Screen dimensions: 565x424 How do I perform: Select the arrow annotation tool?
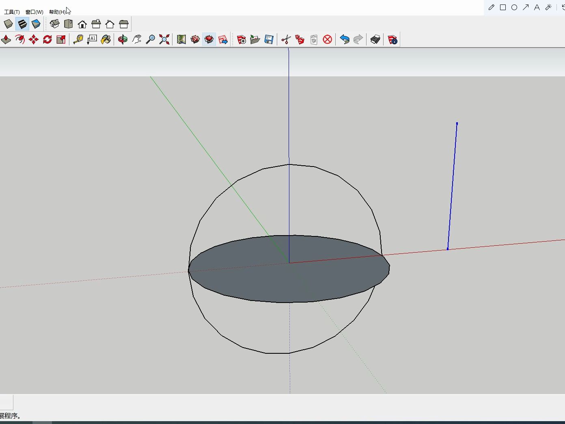[526, 7]
